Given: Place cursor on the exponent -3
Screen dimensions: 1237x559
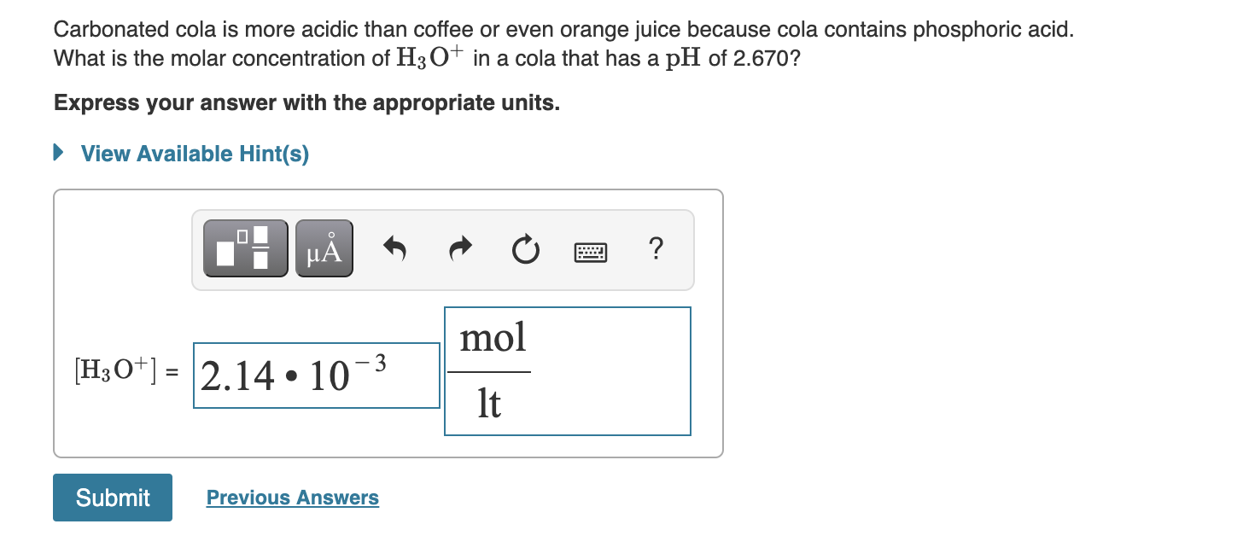Looking at the screenshot, I should click(x=373, y=364).
